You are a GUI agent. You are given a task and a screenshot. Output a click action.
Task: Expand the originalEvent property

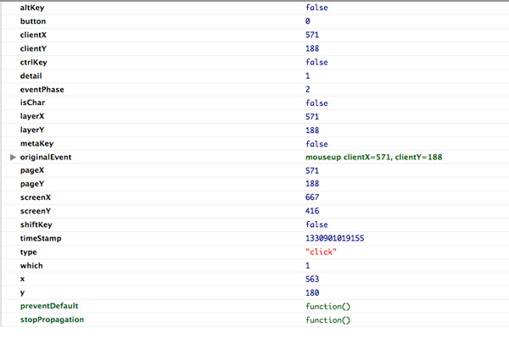[x=13, y=158]
